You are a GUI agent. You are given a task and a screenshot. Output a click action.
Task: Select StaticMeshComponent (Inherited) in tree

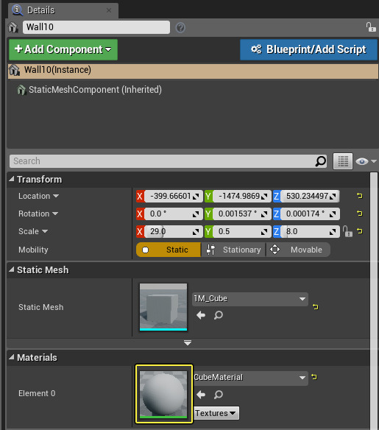click(95, 90)
